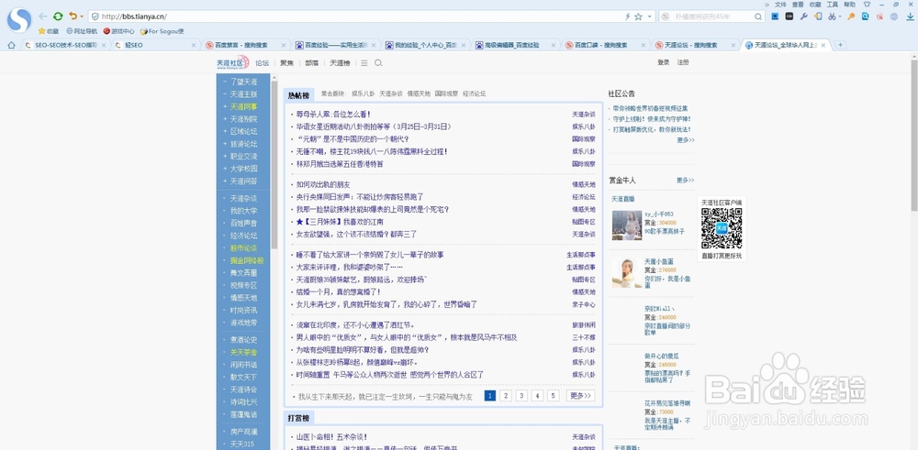Click the scissors screenshot icon in the toolbar
This screenshot has height=450, width=918.
[x=832, y=16]
